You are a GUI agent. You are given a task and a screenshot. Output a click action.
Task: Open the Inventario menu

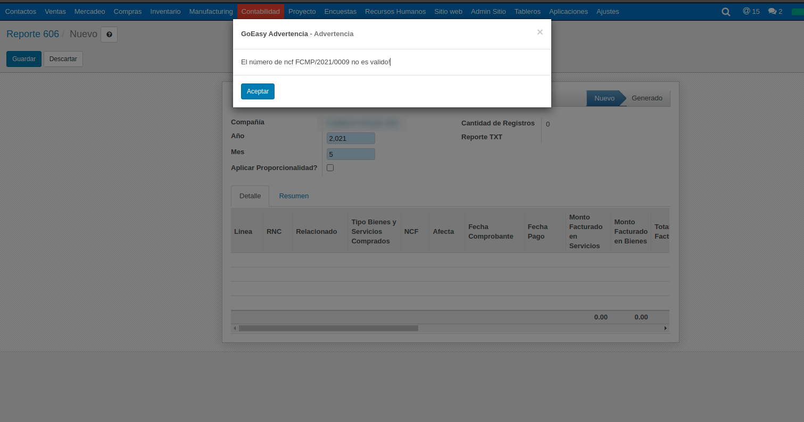(165, 11)
